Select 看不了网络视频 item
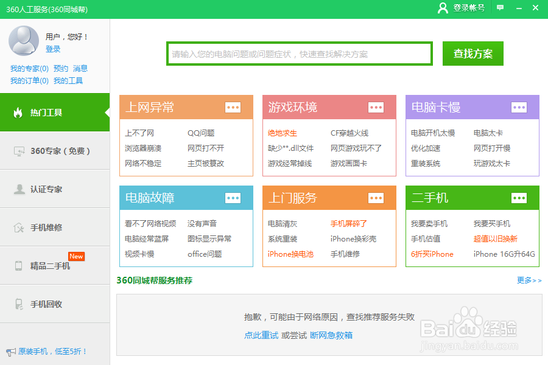Image resolution: width=548 pixels, height=365 pixels. [150, 223]
